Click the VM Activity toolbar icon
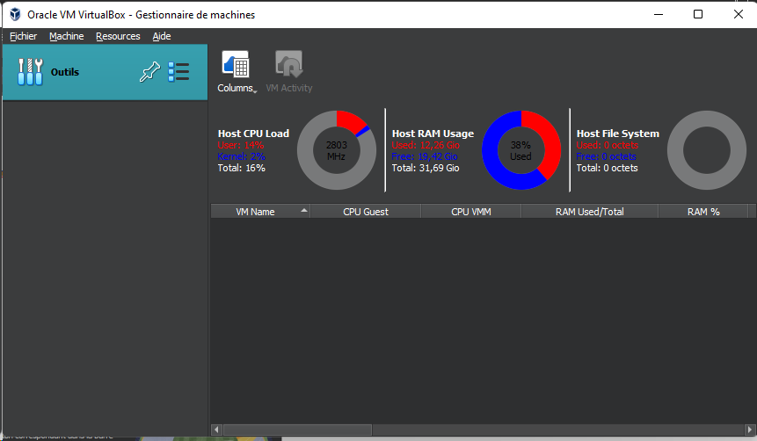This screenshot has width=757, height=441. pos(288,63)
